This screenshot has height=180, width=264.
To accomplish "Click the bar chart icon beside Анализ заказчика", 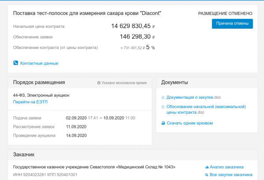I will (207, 167).
